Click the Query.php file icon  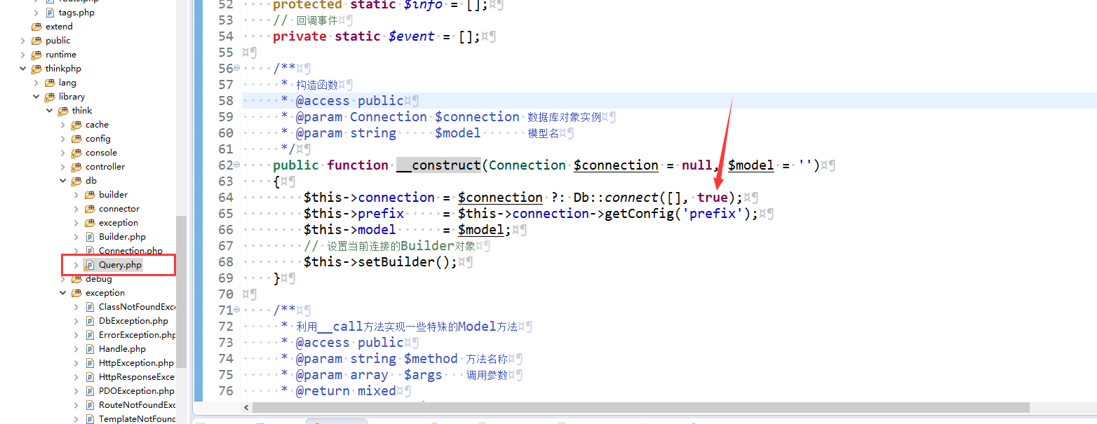90,265
